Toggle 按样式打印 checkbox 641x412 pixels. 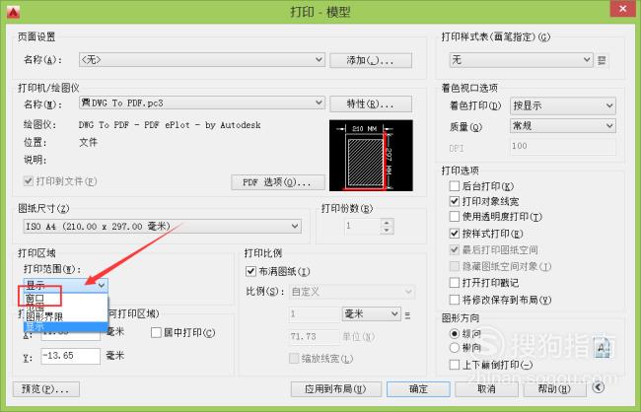455,234
